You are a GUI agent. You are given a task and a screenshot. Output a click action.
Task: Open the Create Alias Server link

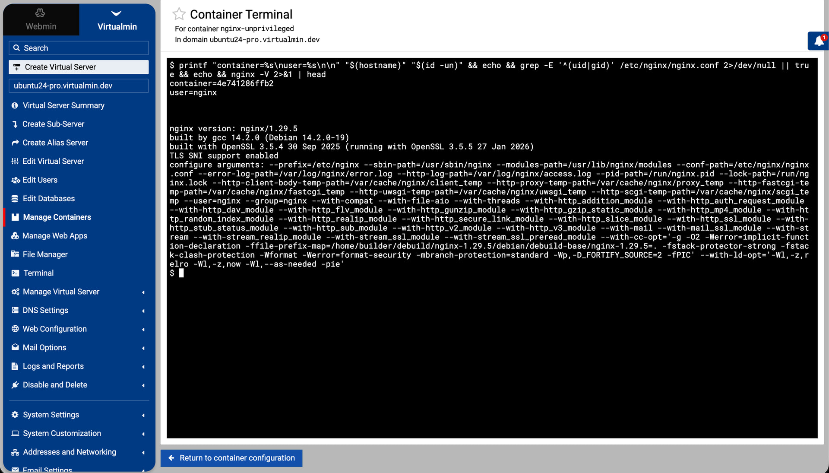click(x=55, y=143)
